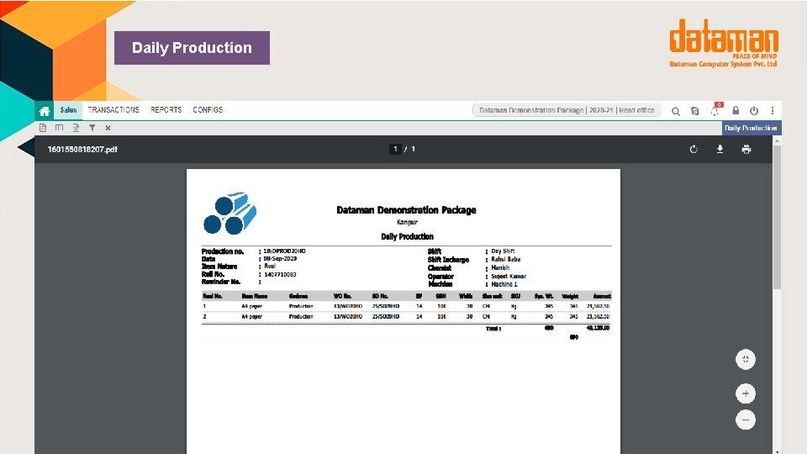Click the Kanpur location text
This screenshot has width=807, height=454.
click(x=407, y=222)
